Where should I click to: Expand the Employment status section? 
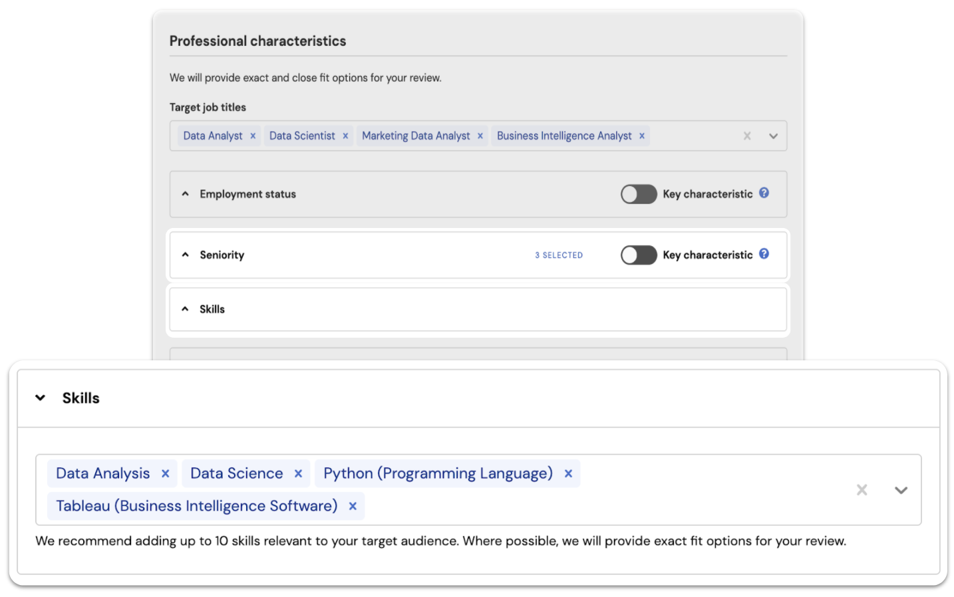tap(186, 194)
